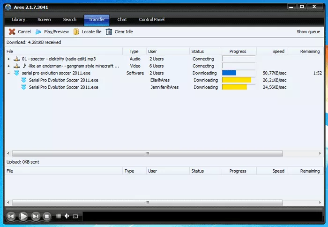
Task: Click the blue download icon of serial pro evolution soccer 2011.exe
Action: pyautogui.click(x=17, y=73)
